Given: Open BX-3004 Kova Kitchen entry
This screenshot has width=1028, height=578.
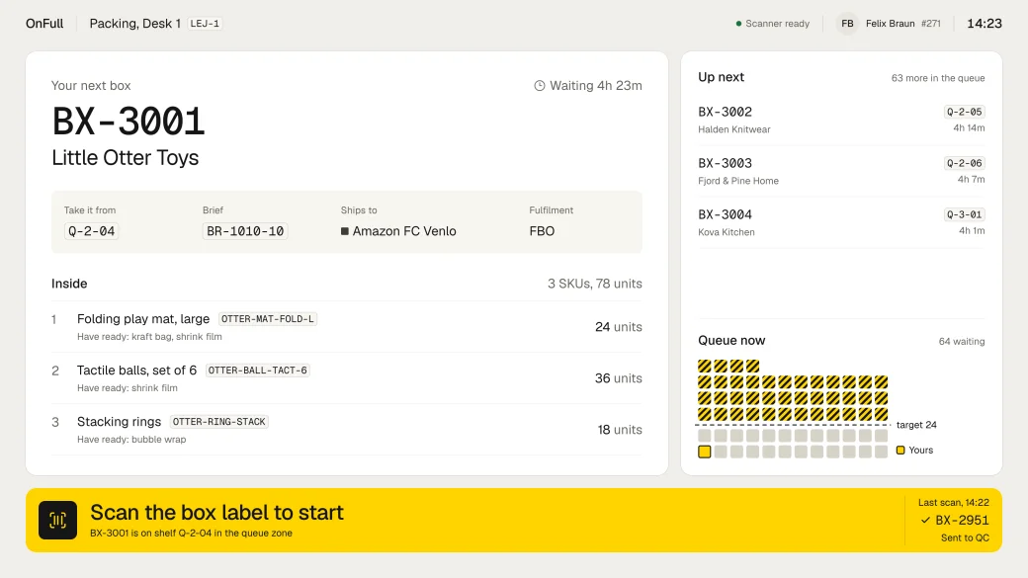Looking at the screenshot, I should (841, 222).
